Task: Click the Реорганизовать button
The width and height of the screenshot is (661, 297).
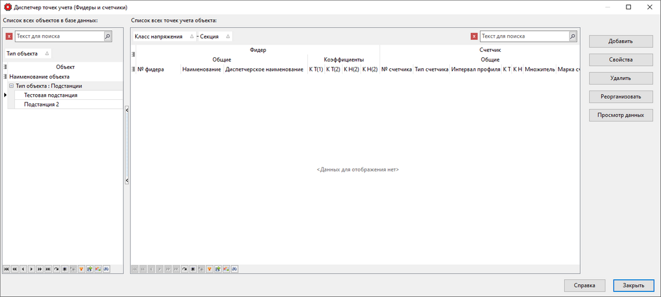Action: click(x=621, y=97)
